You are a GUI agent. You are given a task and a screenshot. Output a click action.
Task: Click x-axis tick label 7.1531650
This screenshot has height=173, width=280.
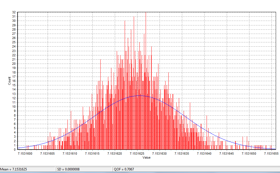click(x=249, y=153)
